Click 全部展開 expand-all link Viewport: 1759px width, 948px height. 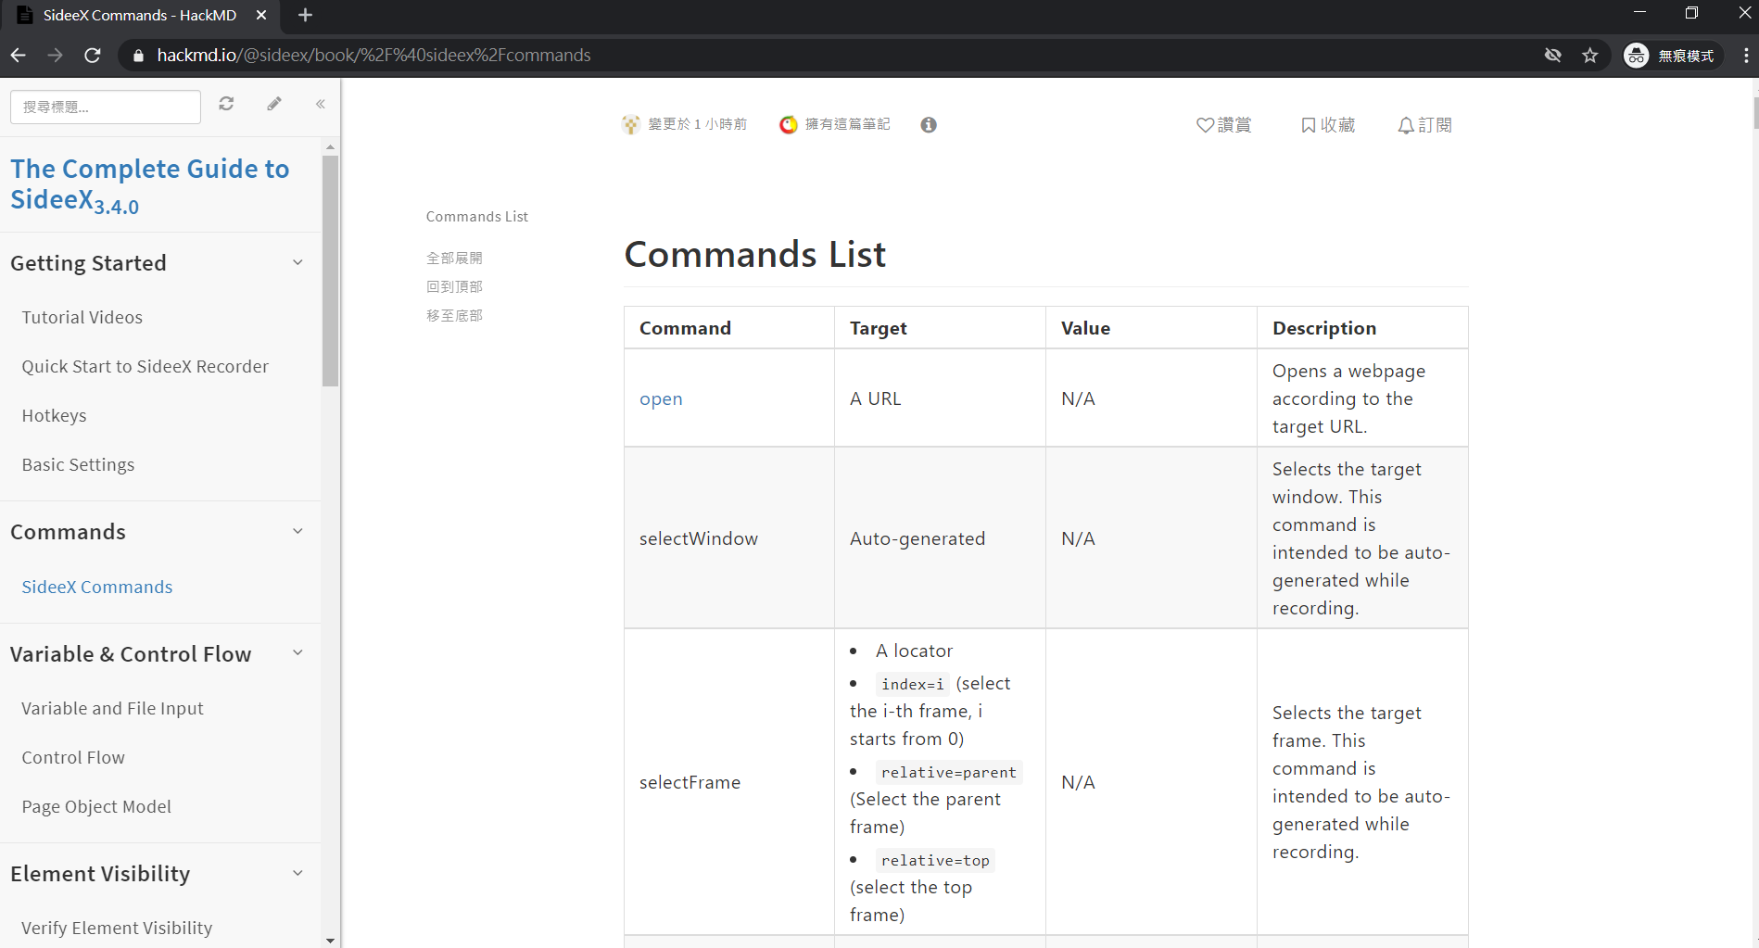454,259
